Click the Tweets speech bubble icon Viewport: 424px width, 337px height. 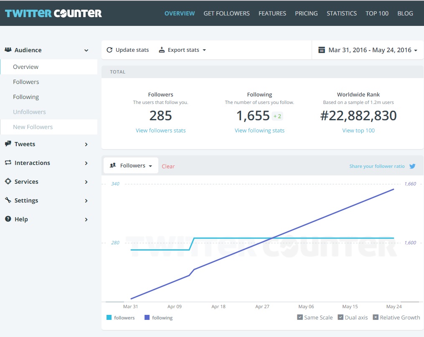(8, 144)
